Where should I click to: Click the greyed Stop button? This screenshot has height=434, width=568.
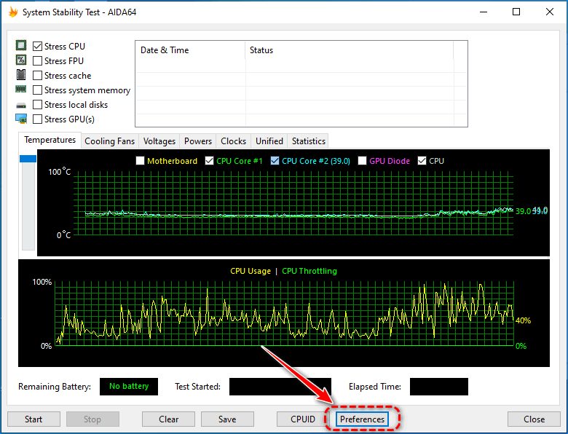point(92,419)
